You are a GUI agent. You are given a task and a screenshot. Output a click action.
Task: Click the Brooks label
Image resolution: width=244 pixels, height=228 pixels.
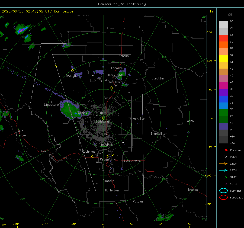193,190
